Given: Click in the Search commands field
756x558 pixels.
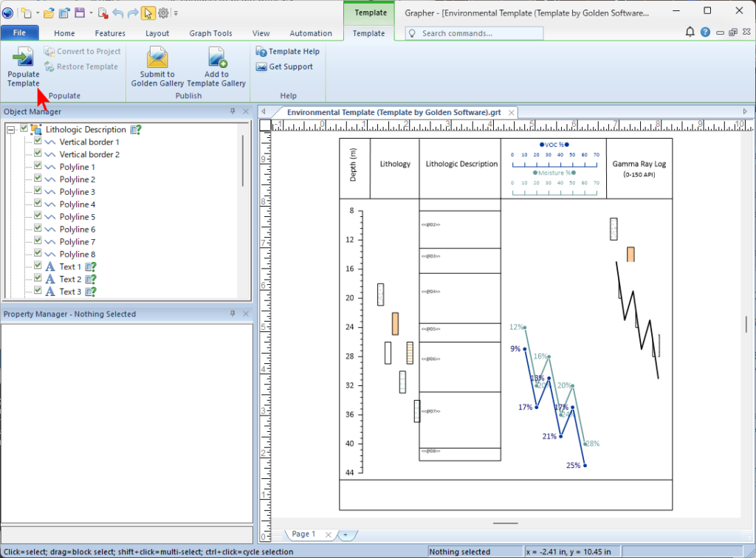Looking at the screenshot, I should 480,33.
